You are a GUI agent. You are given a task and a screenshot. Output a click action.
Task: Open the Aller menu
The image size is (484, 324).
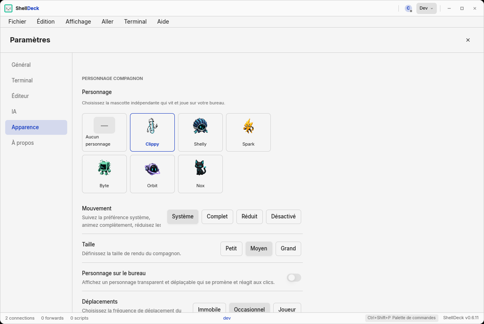click(108, 22)
